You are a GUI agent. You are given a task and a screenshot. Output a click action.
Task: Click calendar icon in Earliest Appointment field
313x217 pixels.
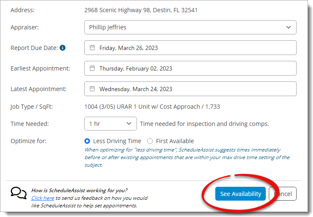92,68
